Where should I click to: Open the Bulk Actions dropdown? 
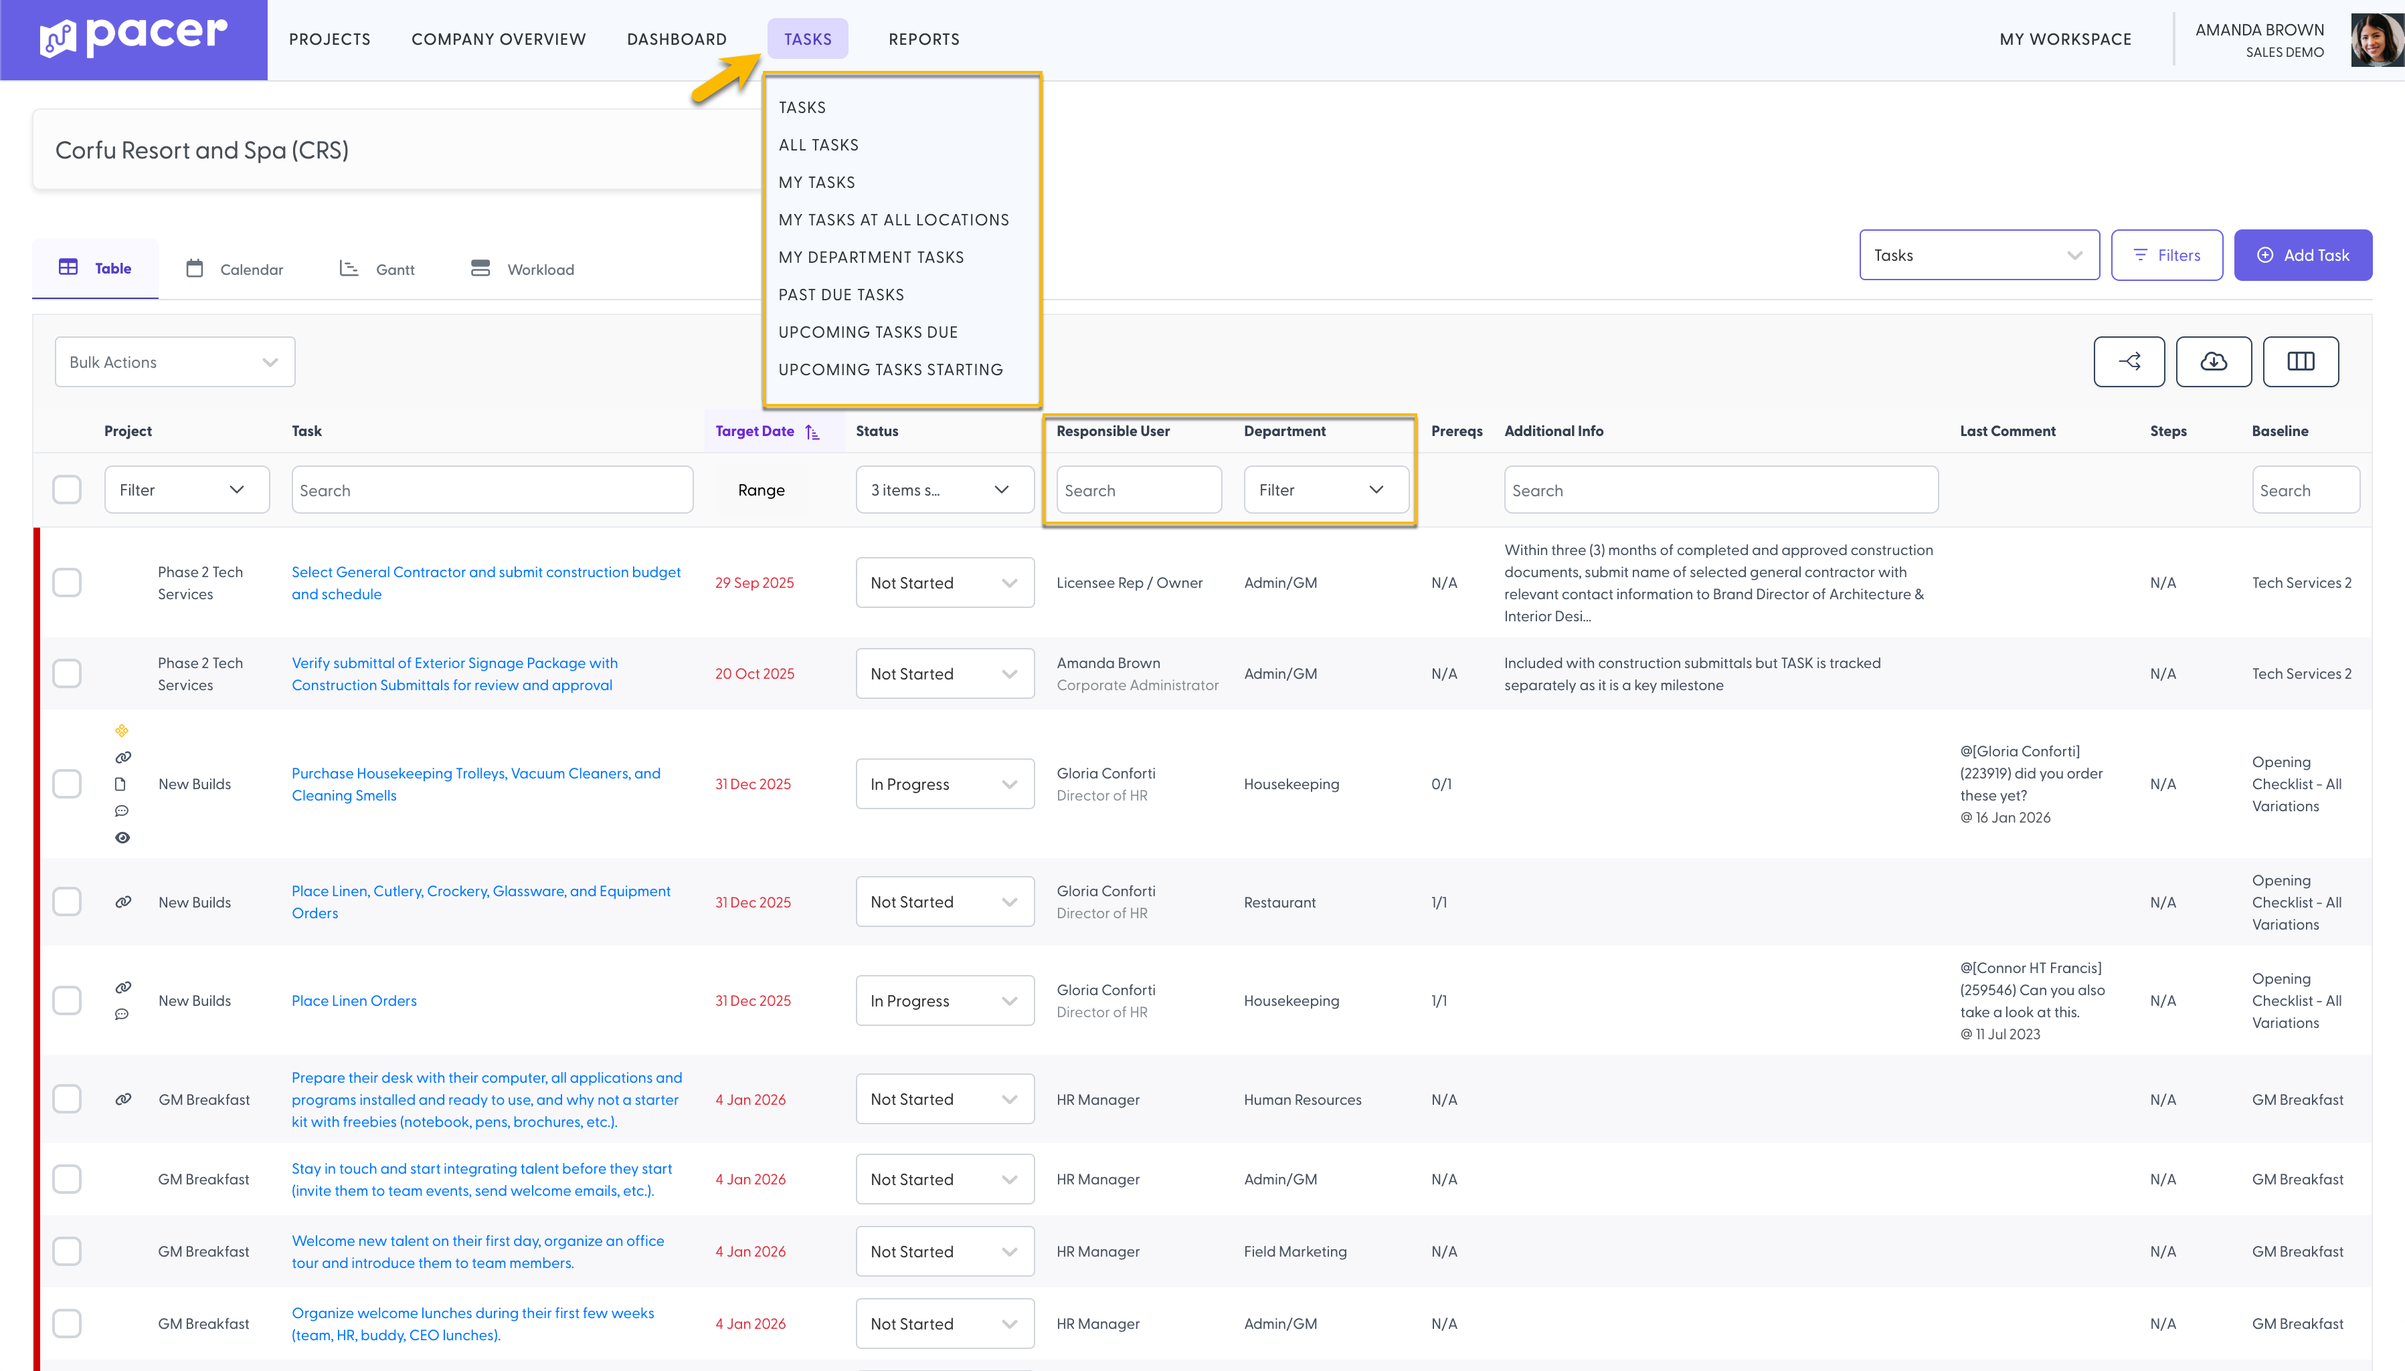tap(175, 362)
